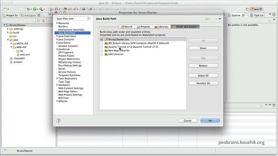Switch to the Source tab
This screenshot has width=278, height=156.
click(126, 27)
